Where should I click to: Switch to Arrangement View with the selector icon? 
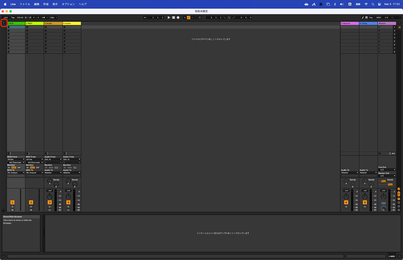tap(399, 23)
